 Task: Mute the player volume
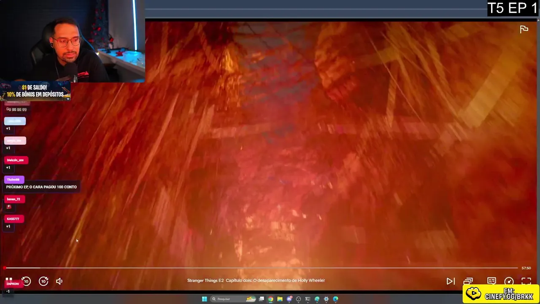(x=59, y=281)
